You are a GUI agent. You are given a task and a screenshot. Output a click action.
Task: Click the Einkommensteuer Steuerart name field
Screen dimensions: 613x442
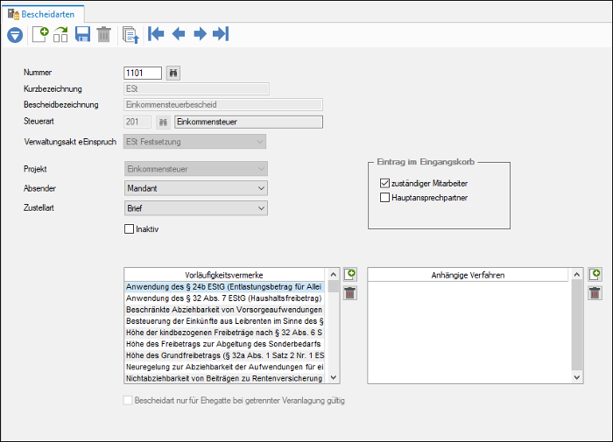click(249, 122)
